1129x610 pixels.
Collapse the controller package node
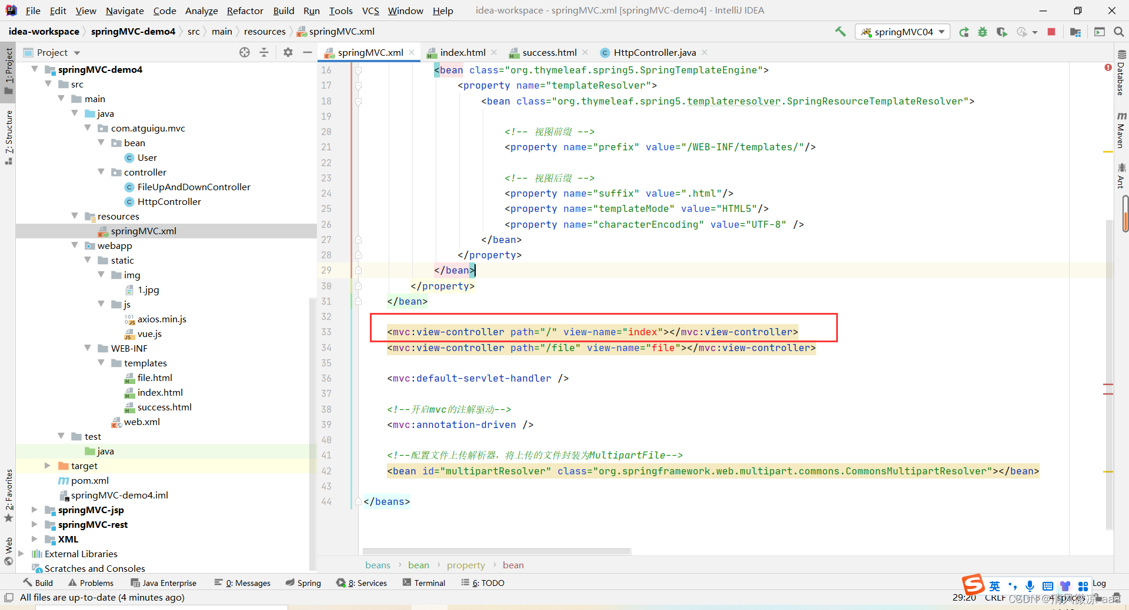click(x=101, y=172)
